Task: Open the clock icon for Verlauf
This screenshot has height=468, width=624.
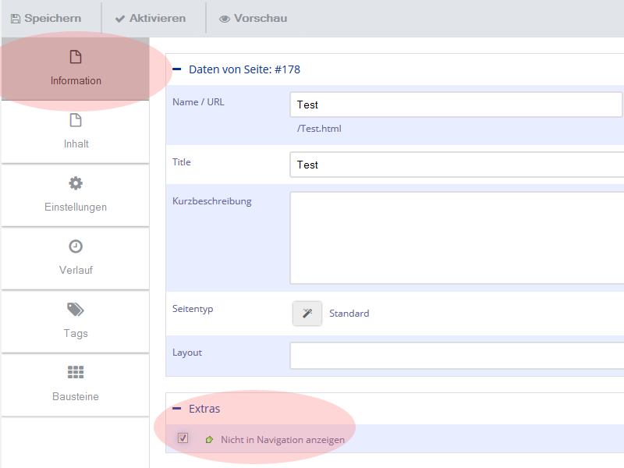Action: (76, 246)
